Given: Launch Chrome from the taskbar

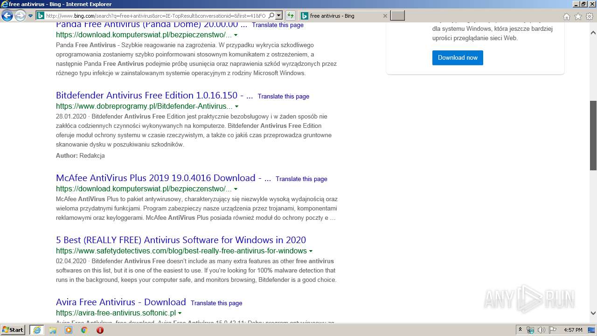Looking at the screenshot, I should (x=84, y=330).
